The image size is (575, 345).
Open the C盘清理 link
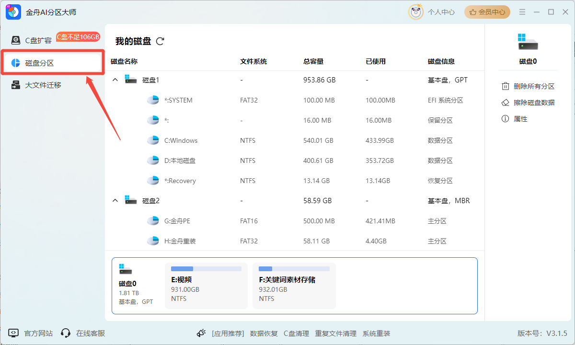point(296,333)
